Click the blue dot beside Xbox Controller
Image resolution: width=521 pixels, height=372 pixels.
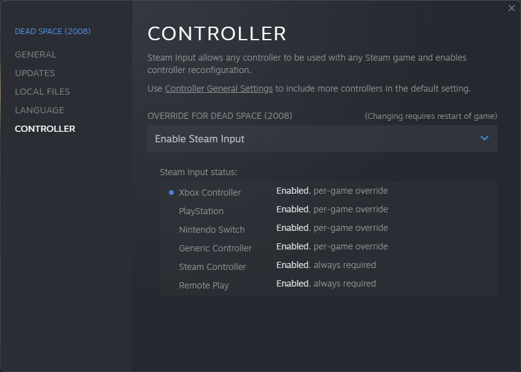pos(171,192)
